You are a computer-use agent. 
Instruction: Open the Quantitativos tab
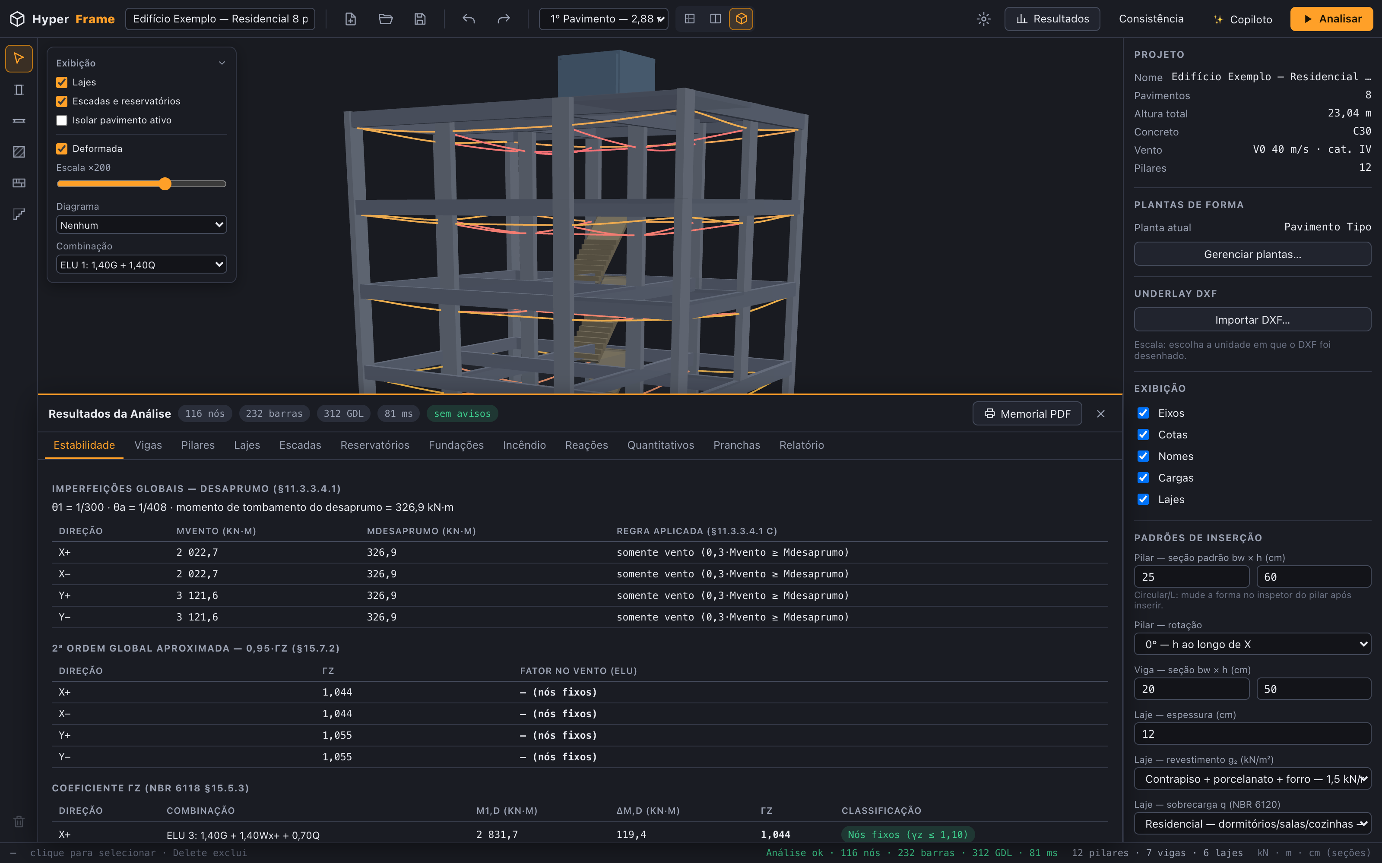[x=661, y=445]
